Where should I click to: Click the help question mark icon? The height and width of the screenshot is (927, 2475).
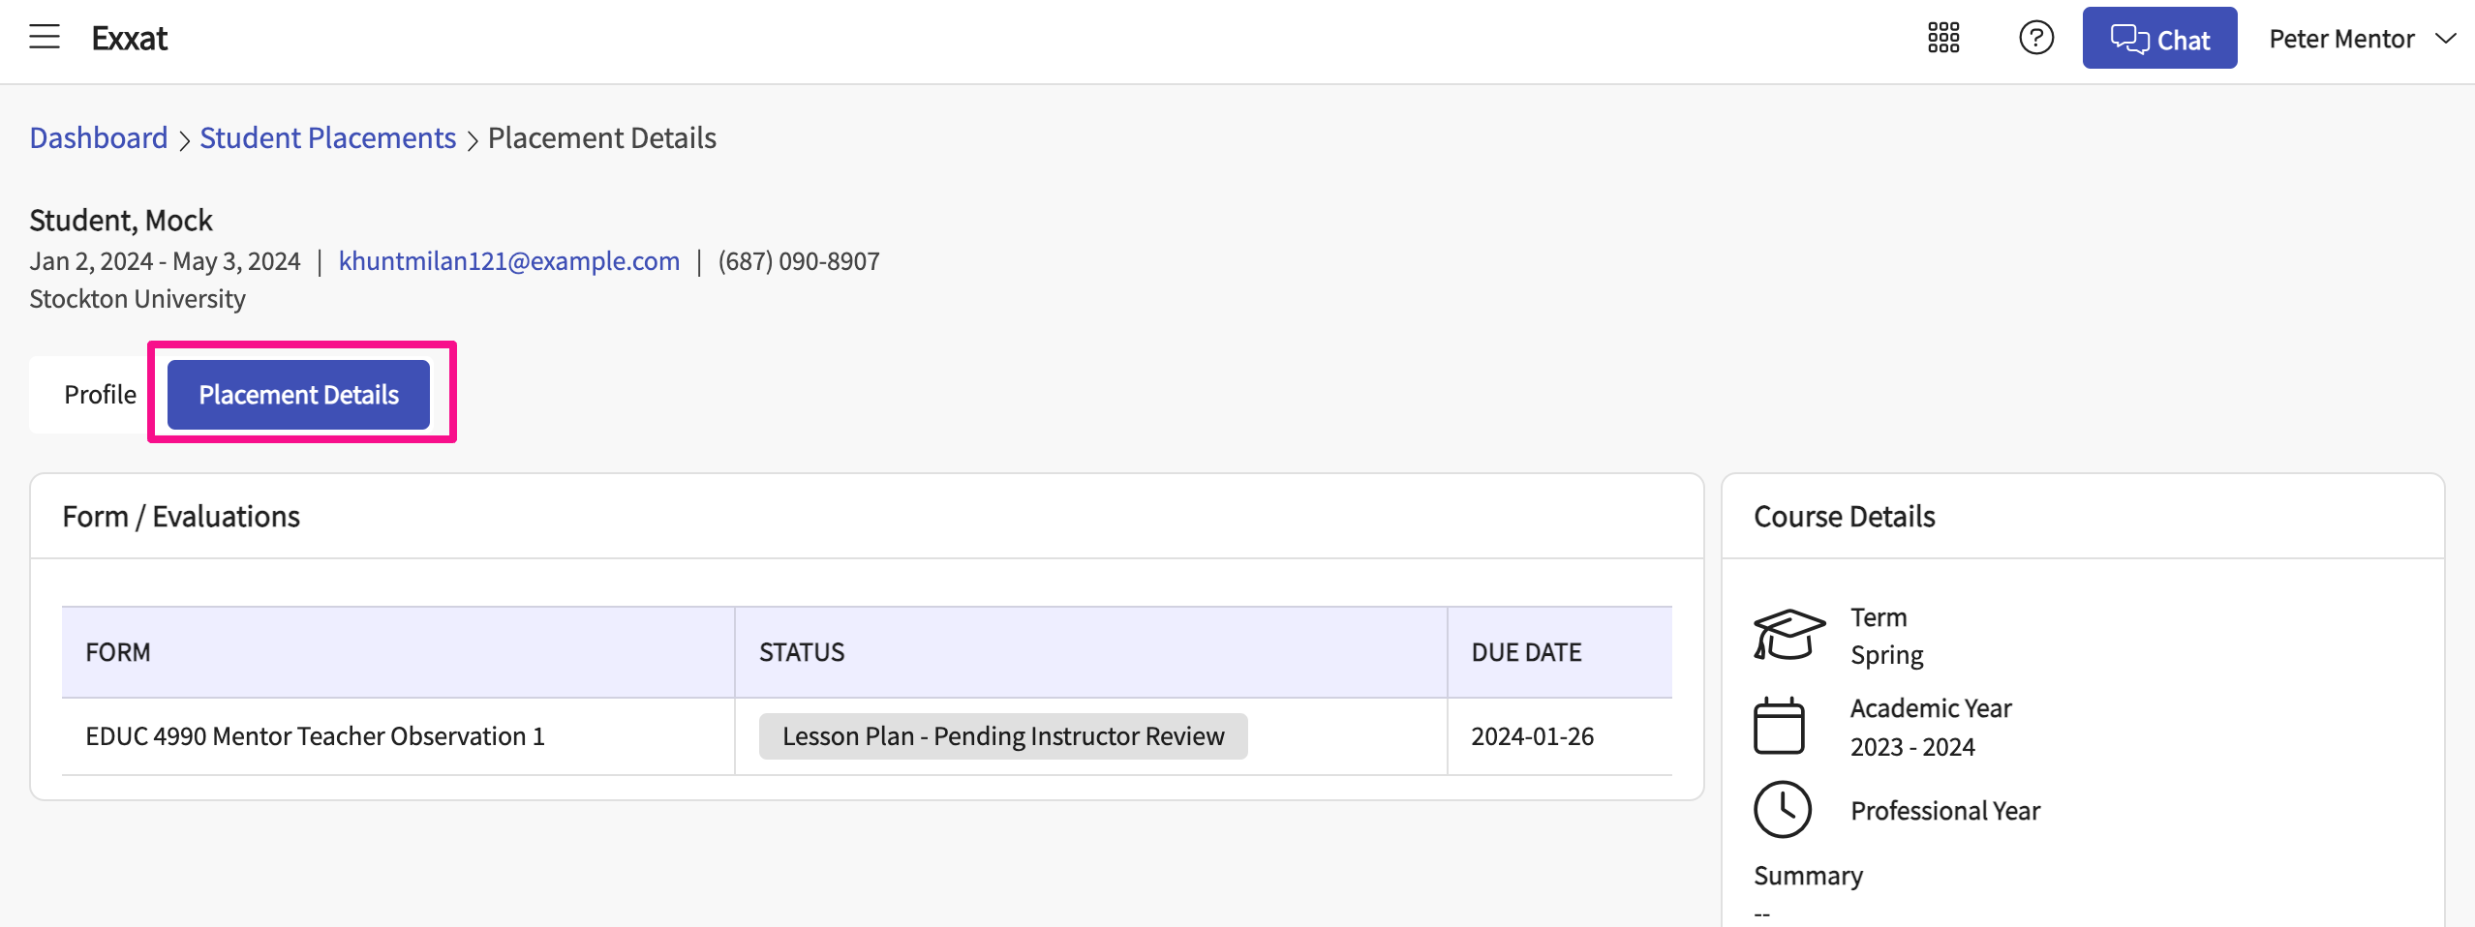point(2035,38)
